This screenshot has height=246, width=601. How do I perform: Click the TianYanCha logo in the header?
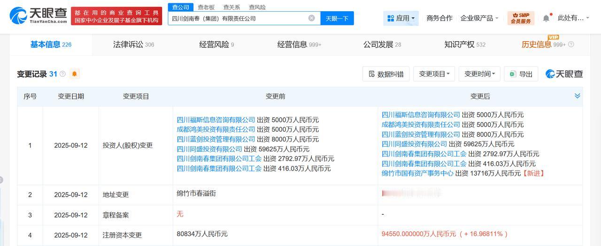click(x=38, y=16)
